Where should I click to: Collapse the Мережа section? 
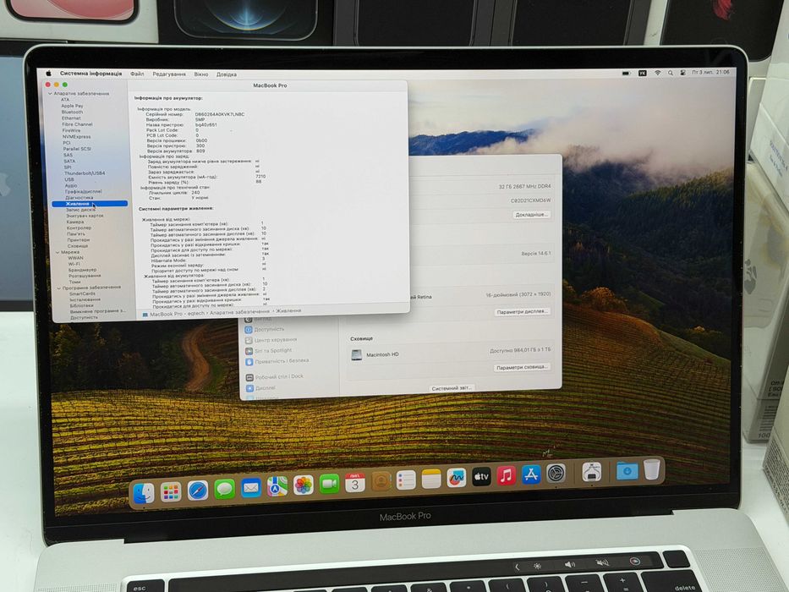pyautogui.click(x=58, y=252)
